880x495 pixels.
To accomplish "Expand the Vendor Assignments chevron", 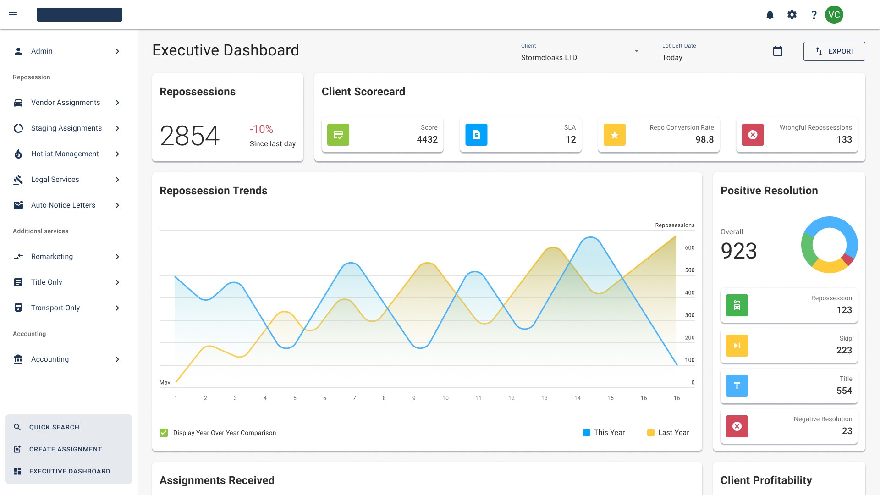I will click(x=117, y=103).
